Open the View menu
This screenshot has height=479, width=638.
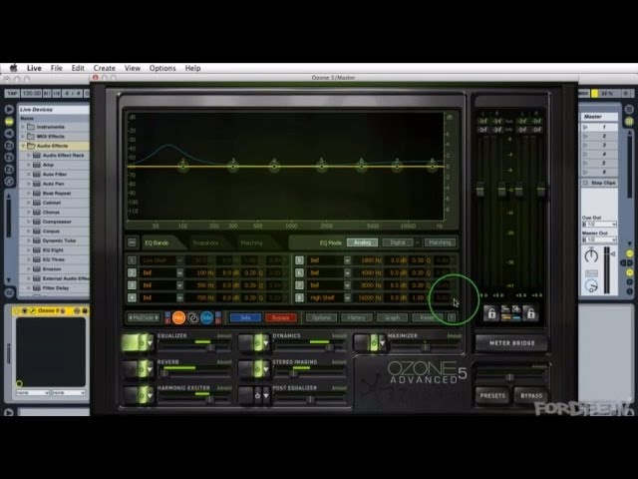click(133, 68)
